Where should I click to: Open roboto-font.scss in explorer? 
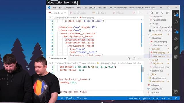pos(161,67)
